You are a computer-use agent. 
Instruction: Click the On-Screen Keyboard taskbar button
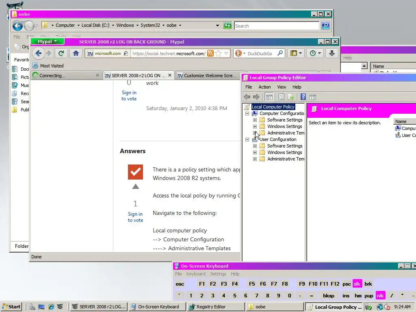(x=158, y=307)
